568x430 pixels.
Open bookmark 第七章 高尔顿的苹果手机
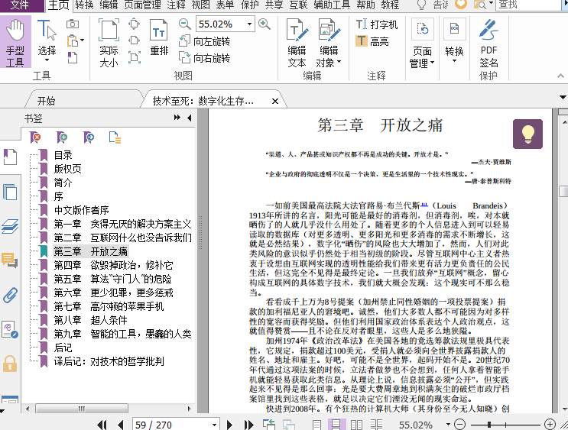point(109,306)
